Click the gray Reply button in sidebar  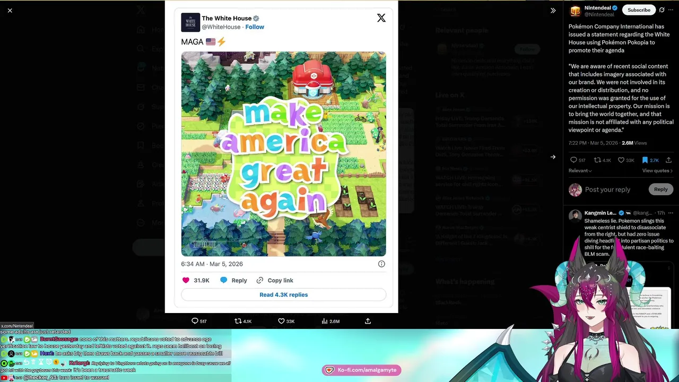(x=660, y=189)
